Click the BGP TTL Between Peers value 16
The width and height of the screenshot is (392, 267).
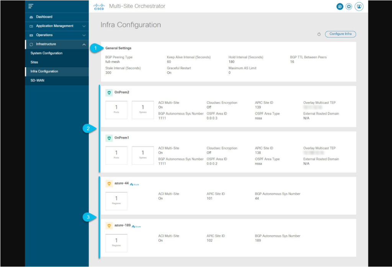[292, 62]
